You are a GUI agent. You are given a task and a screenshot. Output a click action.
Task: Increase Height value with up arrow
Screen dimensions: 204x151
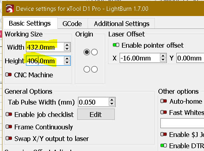[x=67, y=58]
